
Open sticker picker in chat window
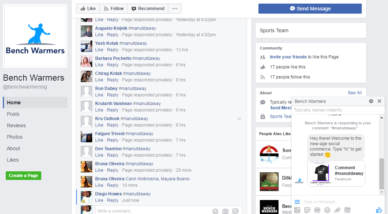(307, 210)
